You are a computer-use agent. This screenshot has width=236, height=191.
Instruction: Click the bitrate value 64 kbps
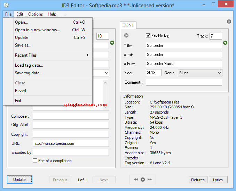pos(156,122)
